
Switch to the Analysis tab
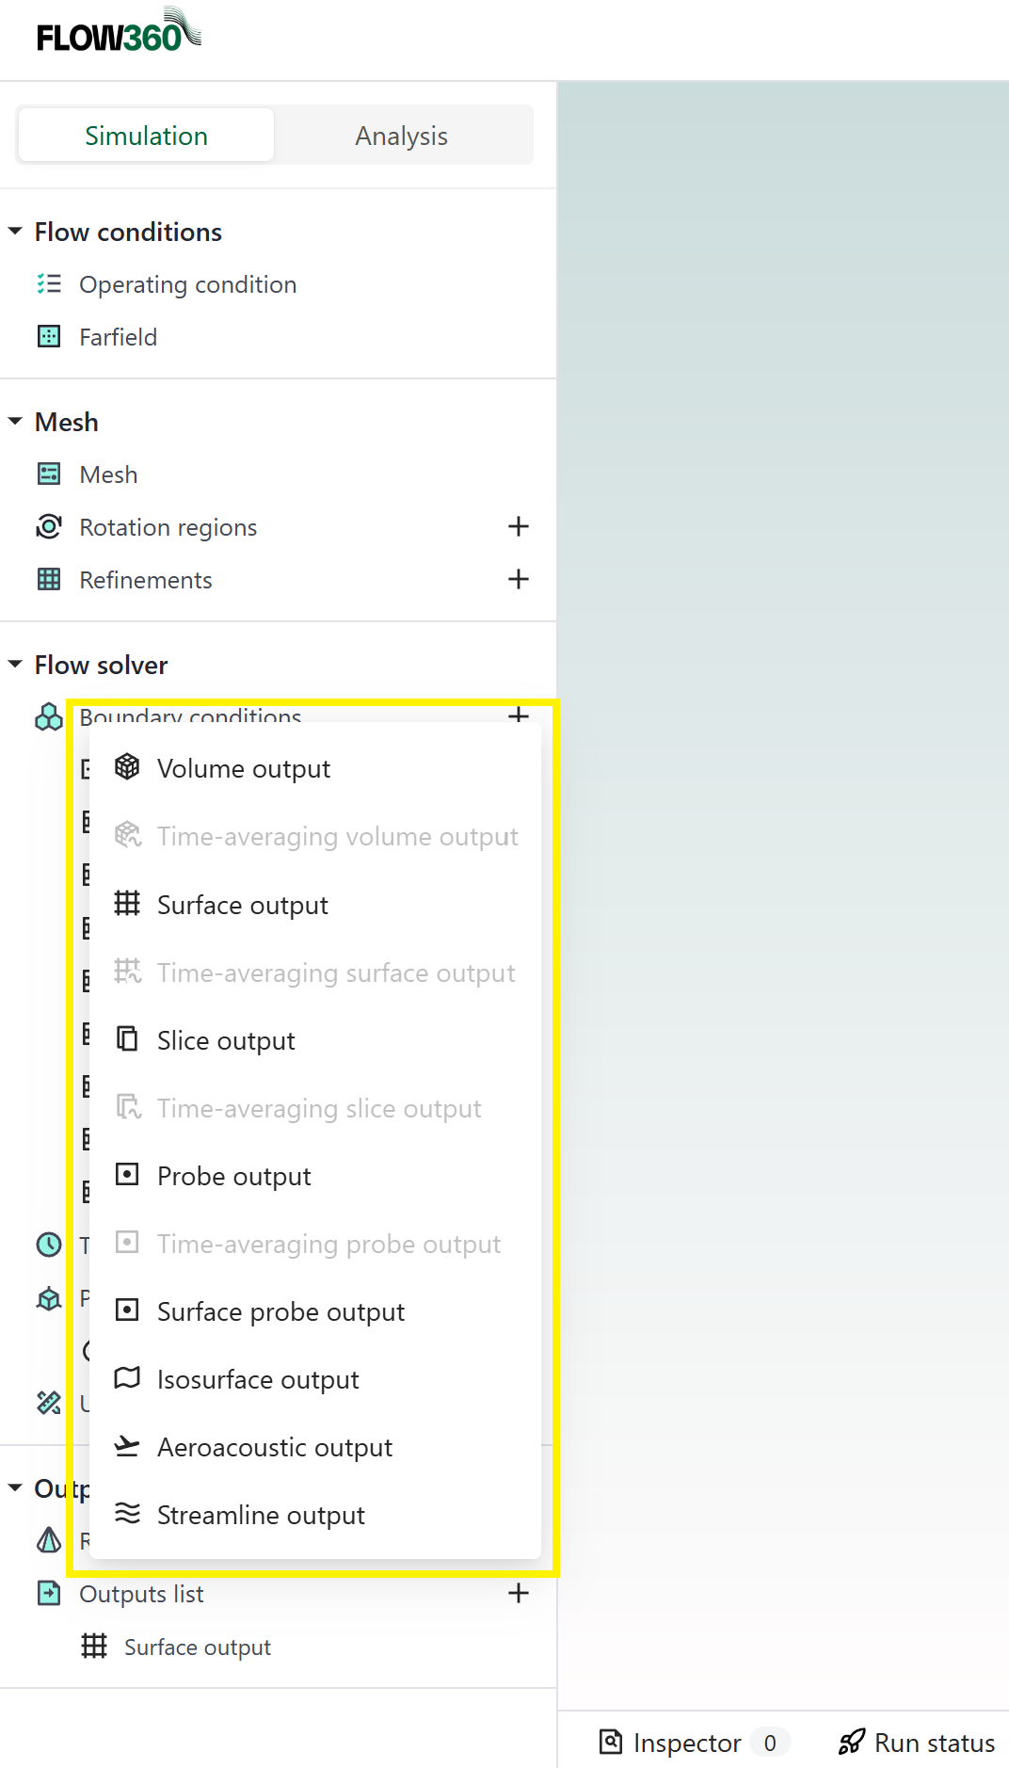[x=401, y=136]
